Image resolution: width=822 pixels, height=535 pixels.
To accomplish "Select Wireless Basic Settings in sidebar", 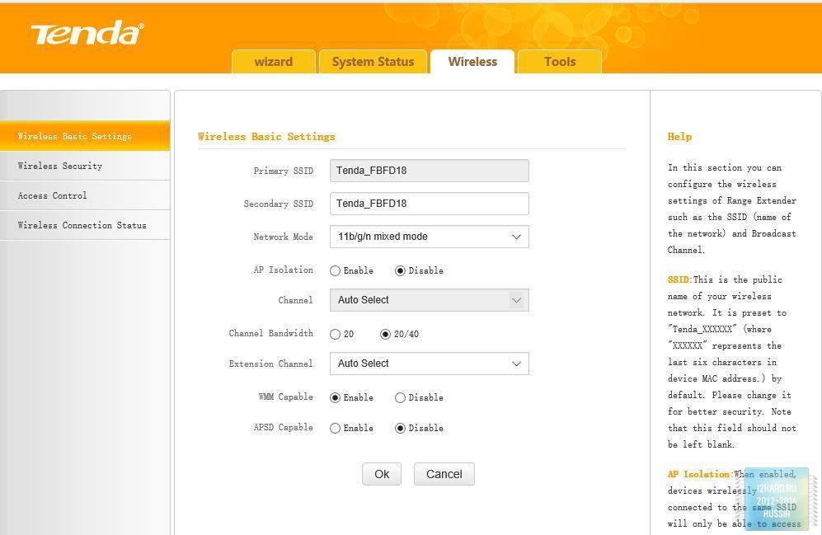I will (74, 136).
